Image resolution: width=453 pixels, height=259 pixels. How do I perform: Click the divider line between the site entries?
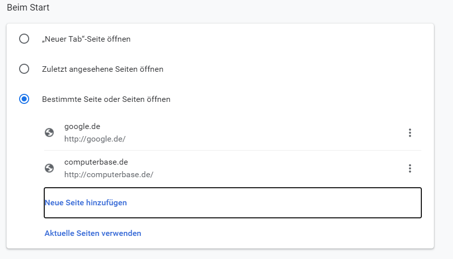(x=232, y=150)
